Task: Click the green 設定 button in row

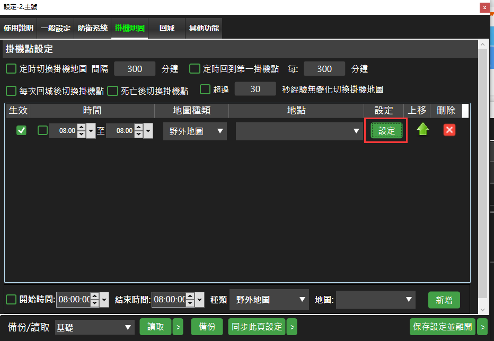Action: 386,131
